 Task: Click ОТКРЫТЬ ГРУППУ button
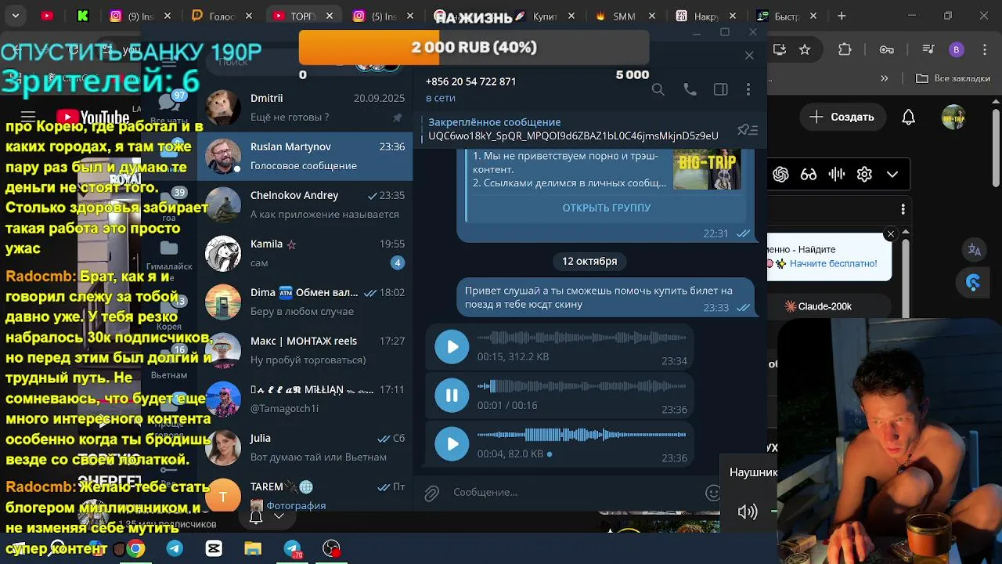click(607, 208)
